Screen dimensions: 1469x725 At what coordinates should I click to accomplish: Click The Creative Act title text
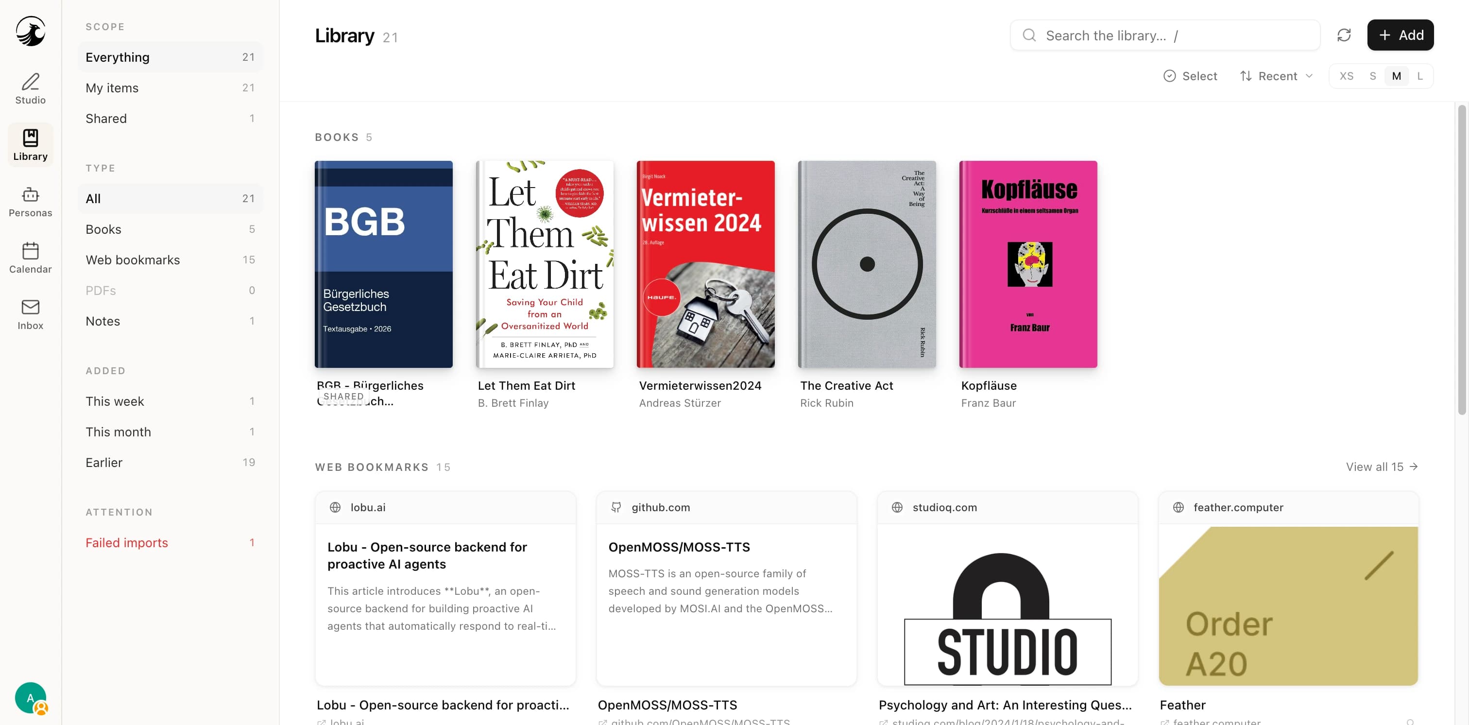point(846,386)
